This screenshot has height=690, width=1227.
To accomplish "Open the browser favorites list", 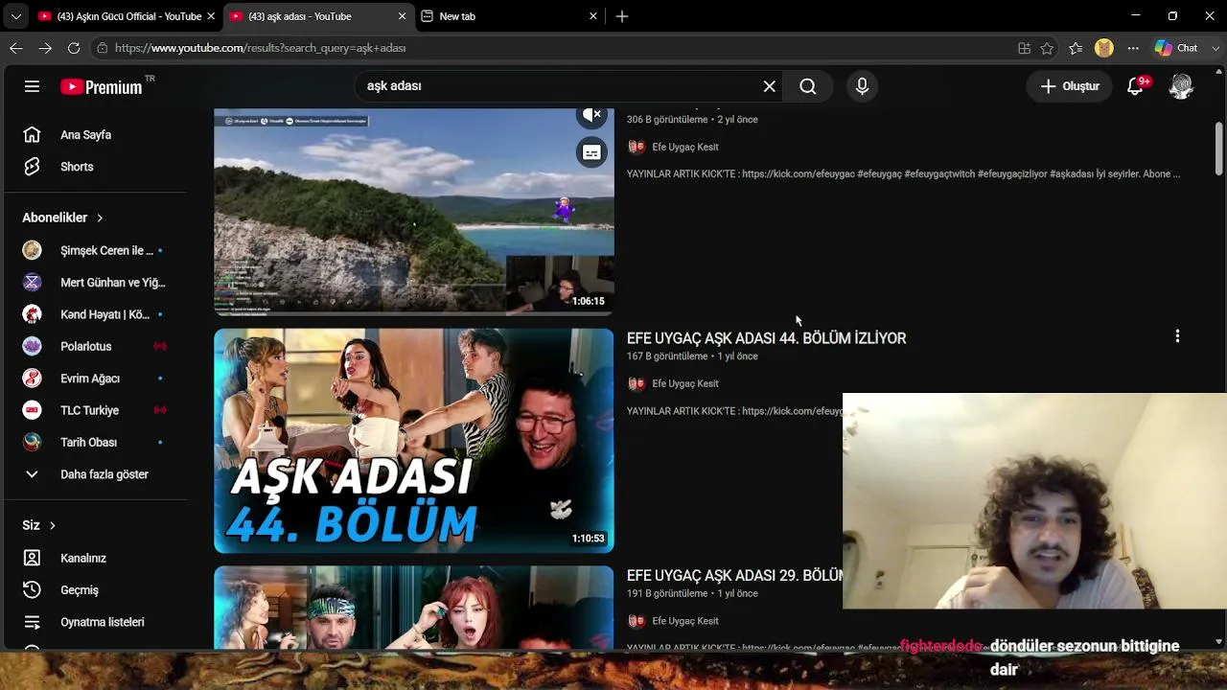I will coord(1076,48).
